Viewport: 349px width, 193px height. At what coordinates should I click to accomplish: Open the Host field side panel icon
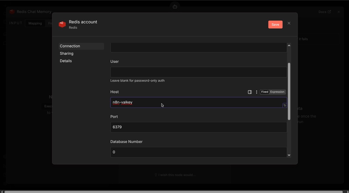pos(249,92)
